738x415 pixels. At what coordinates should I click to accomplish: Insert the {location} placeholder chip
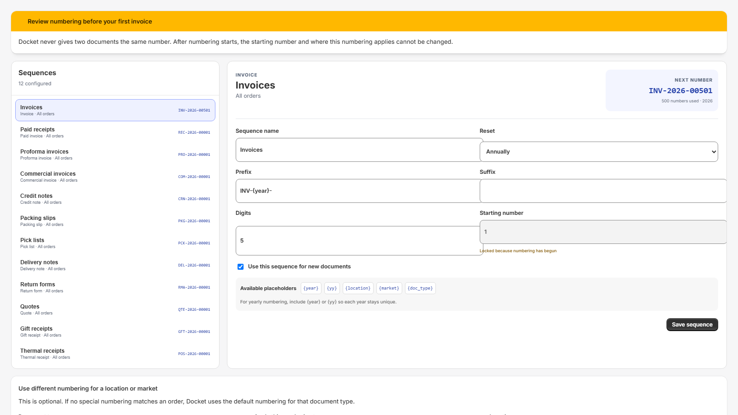(358, 288)
